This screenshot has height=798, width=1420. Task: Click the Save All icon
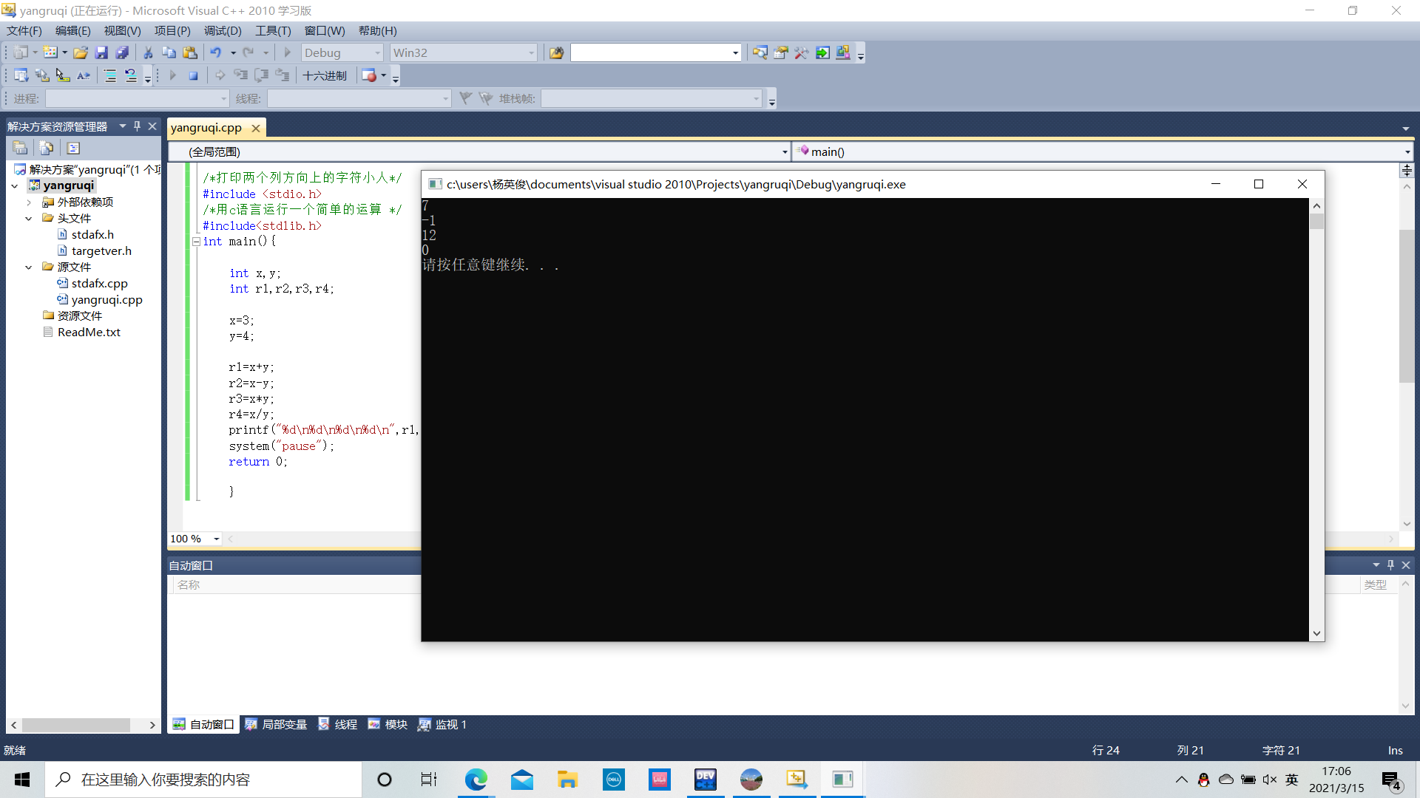point(122,52)
